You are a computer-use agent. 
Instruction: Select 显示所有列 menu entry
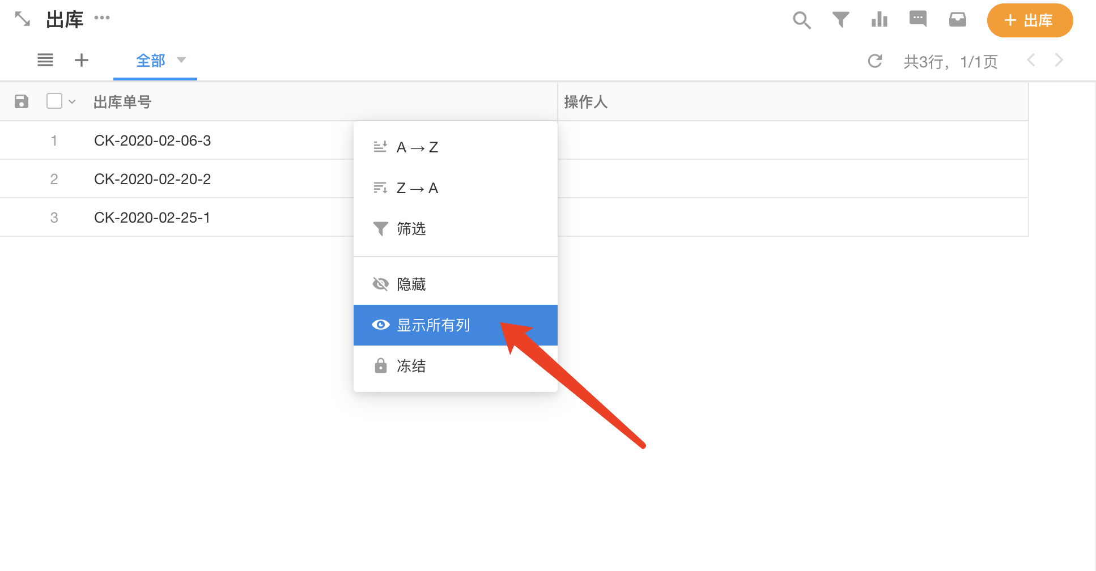456,325
